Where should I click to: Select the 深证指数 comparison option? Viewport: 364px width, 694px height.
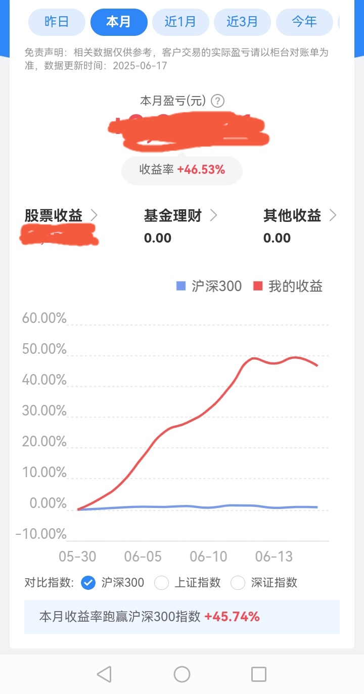pos(238,583)
